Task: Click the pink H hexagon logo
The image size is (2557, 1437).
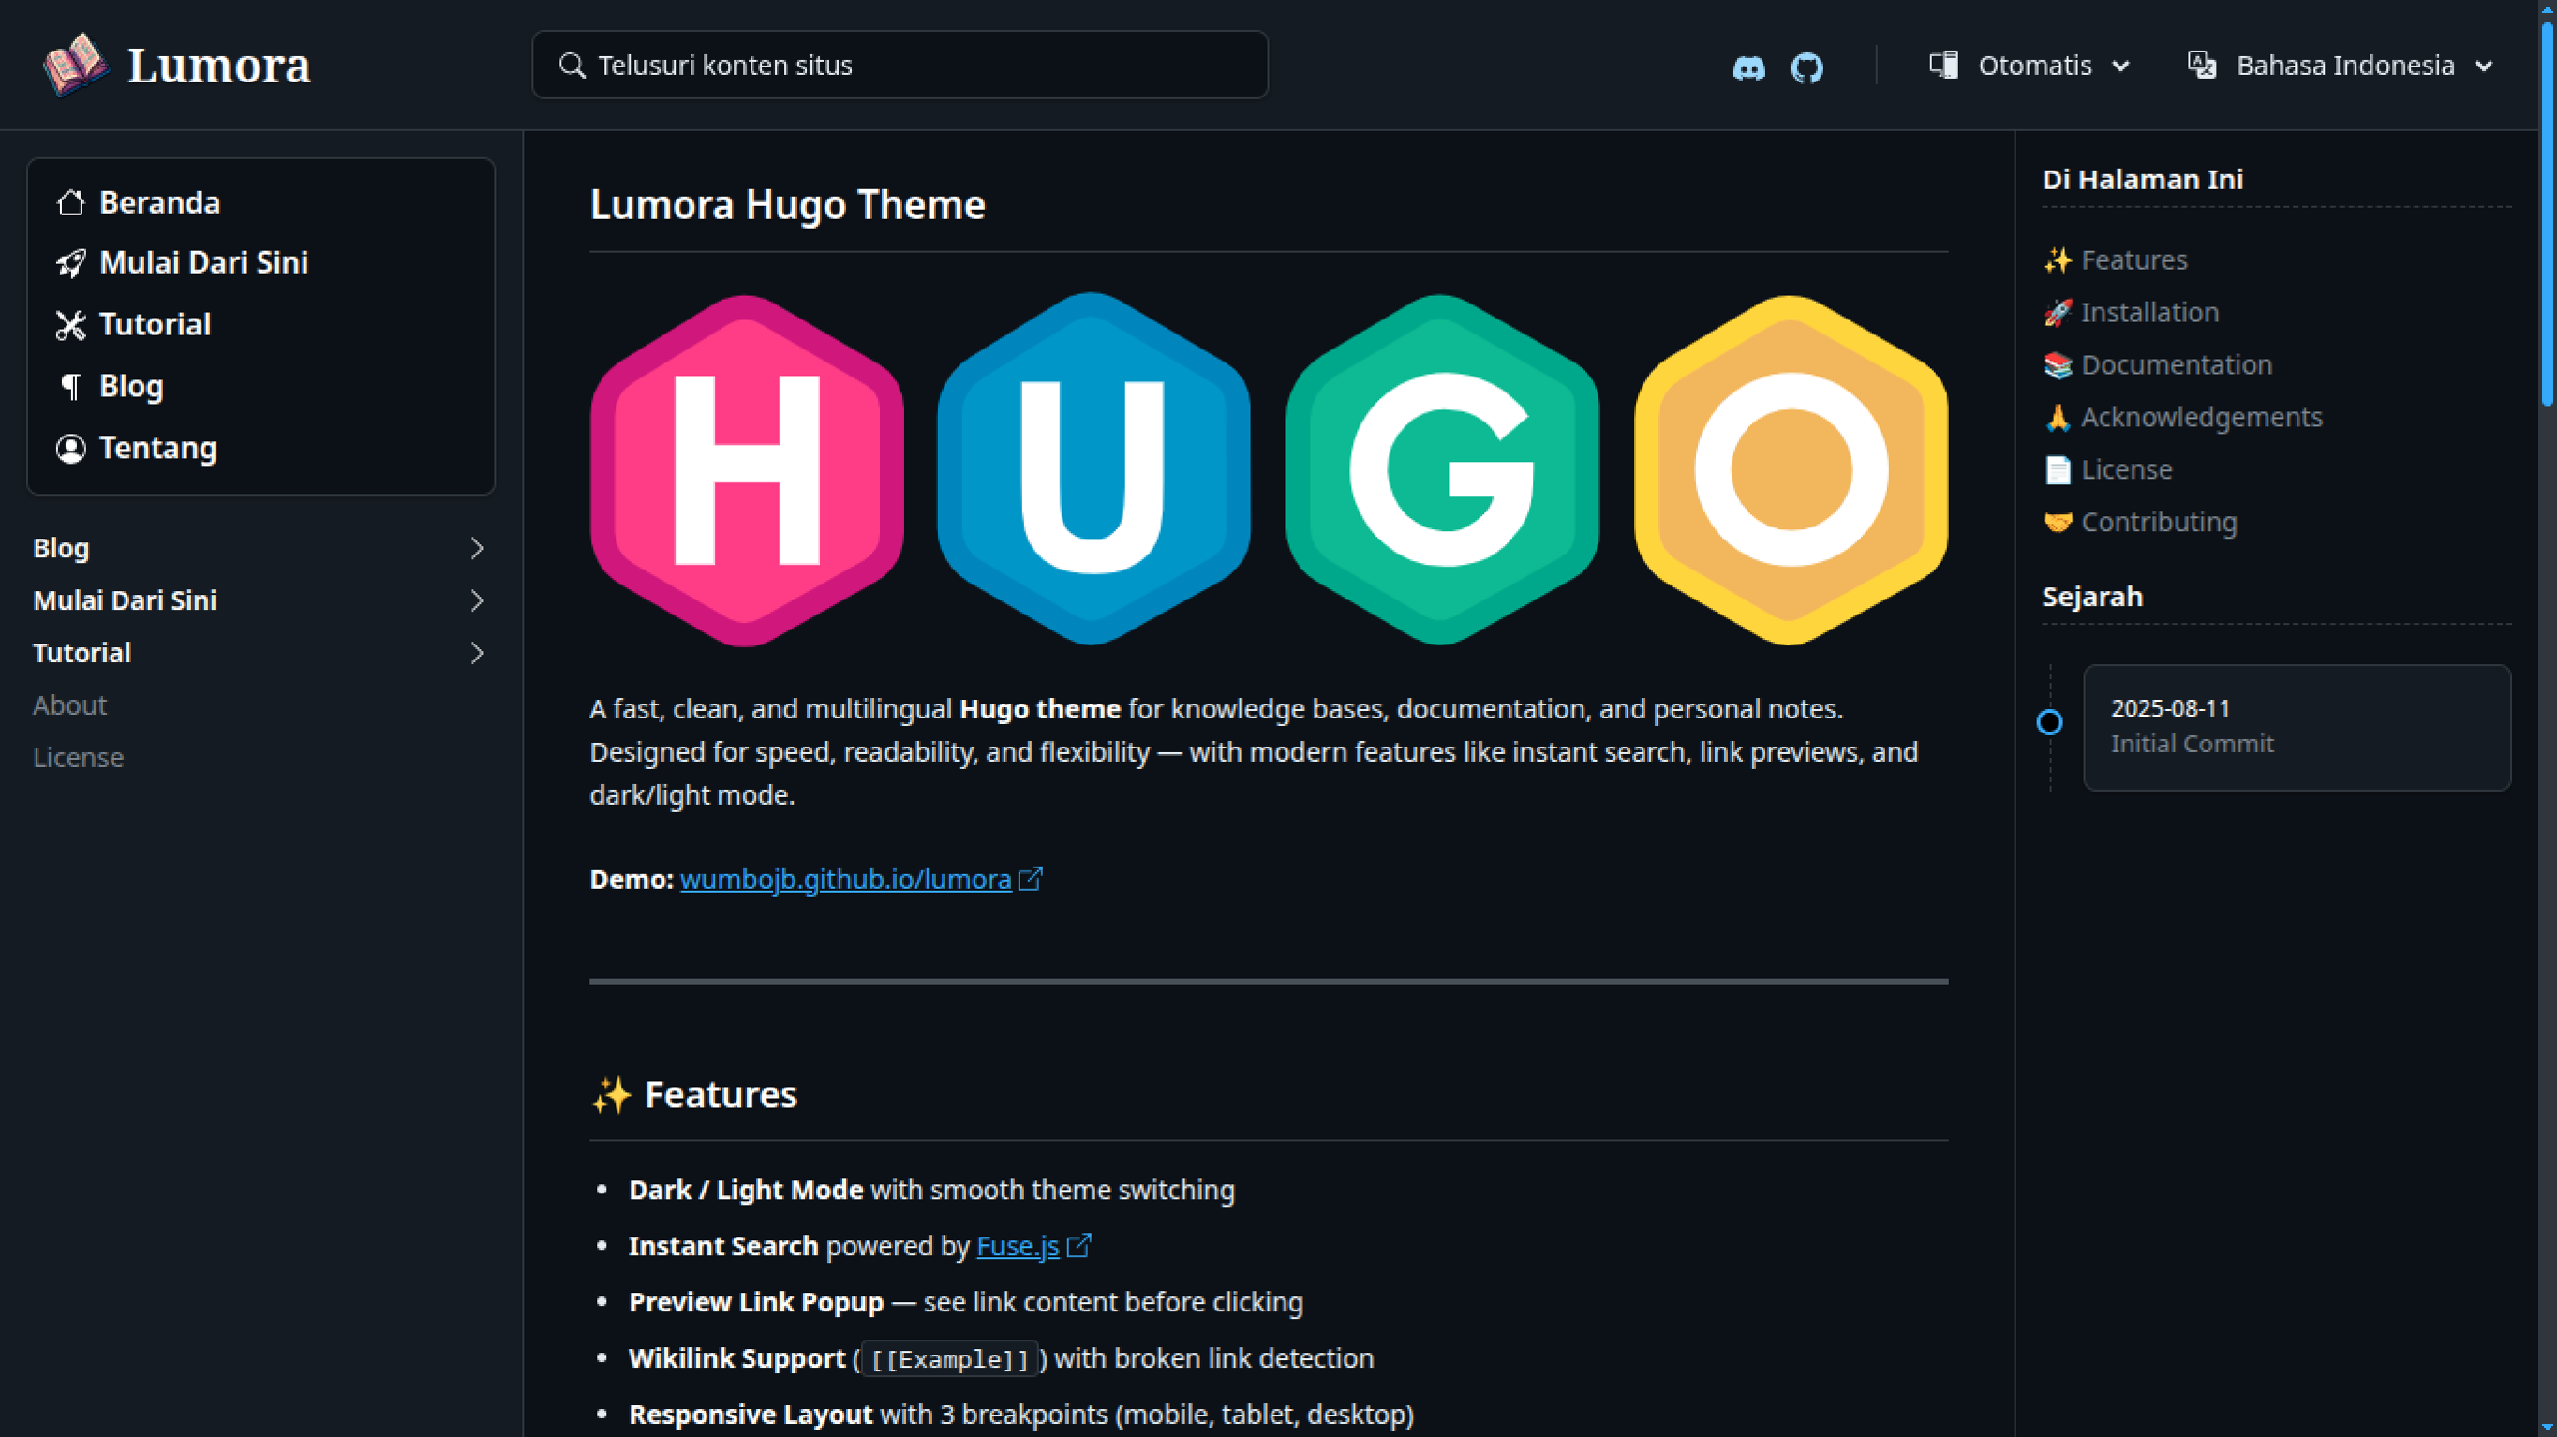Action: pyautogui.click(x=746, y=469)
